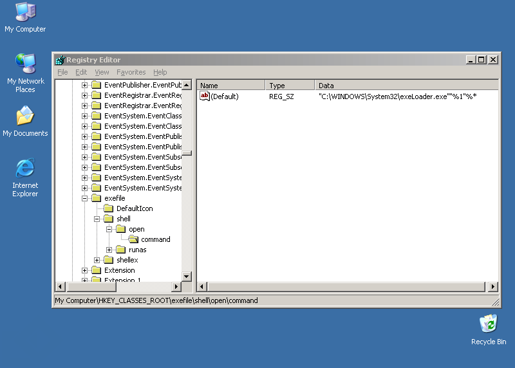Sort by the Name column header

231,86
